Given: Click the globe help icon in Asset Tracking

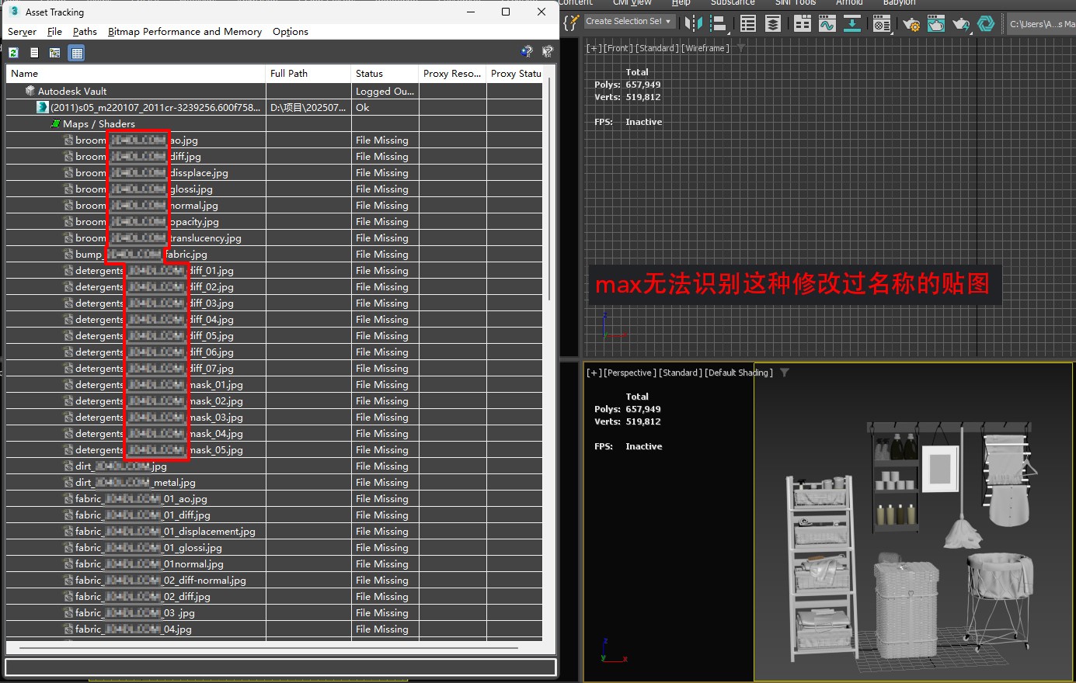Looking at the screenshot, I should coord(527,51).
